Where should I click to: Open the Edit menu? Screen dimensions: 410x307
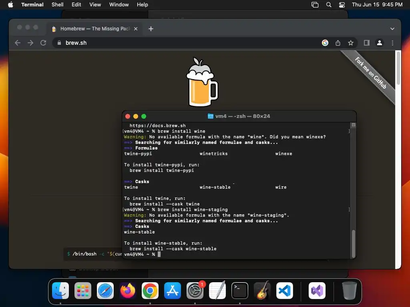click(76, 5)
